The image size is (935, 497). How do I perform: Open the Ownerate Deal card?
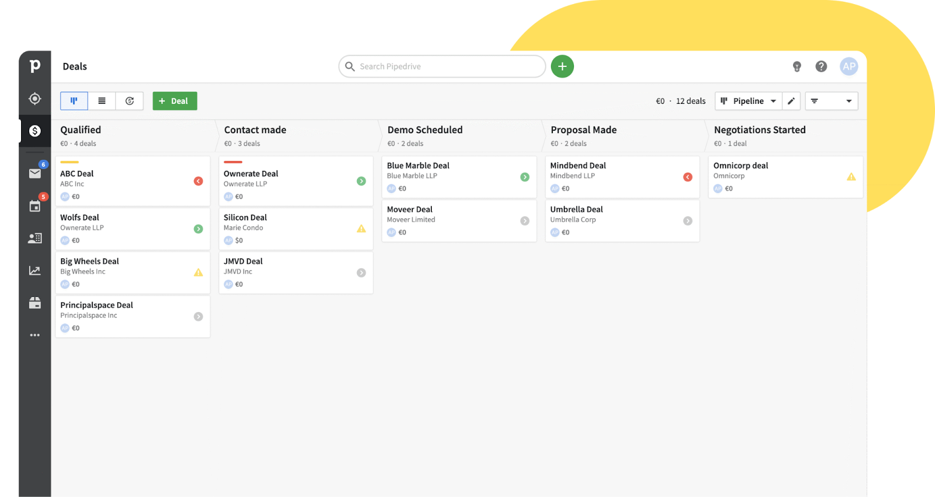(x=296, y=181)
